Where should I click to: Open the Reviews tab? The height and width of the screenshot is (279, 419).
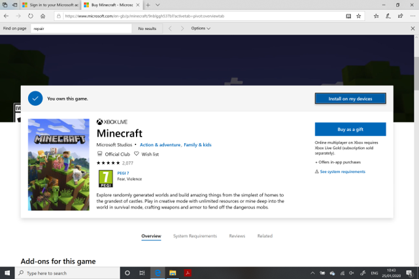tap(237, 236)
